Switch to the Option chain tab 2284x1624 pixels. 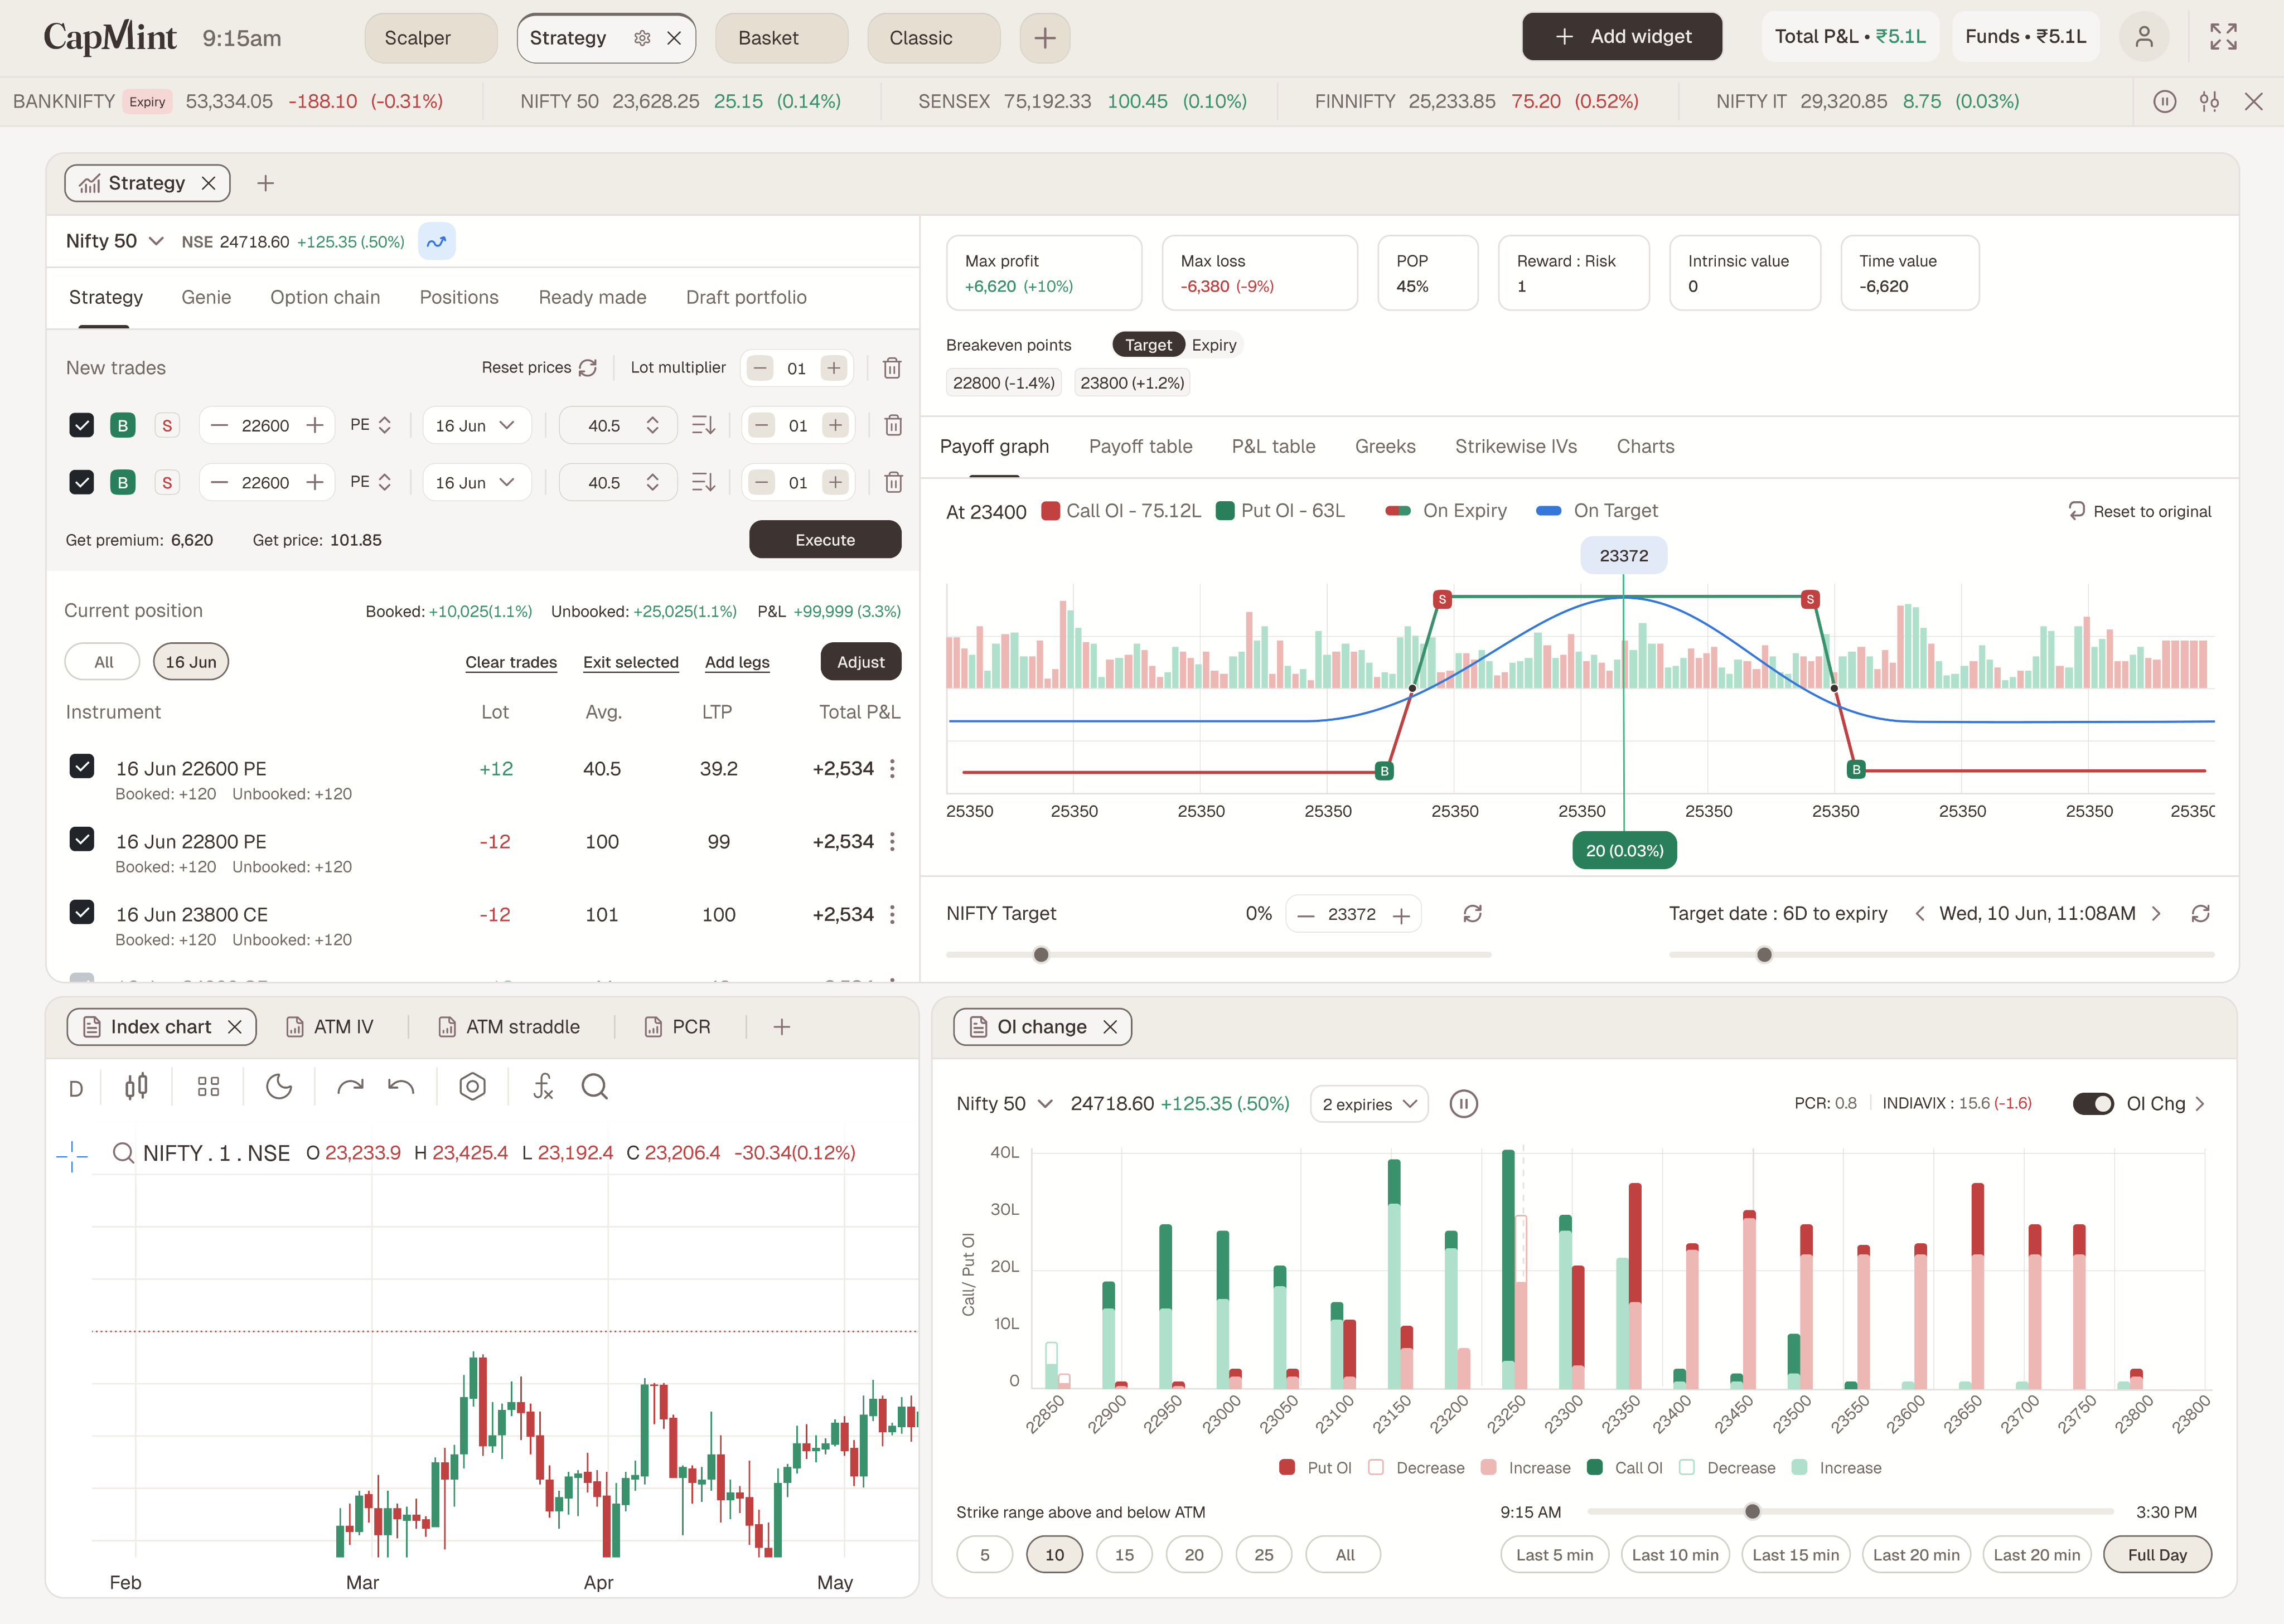(x=325, y=297)
